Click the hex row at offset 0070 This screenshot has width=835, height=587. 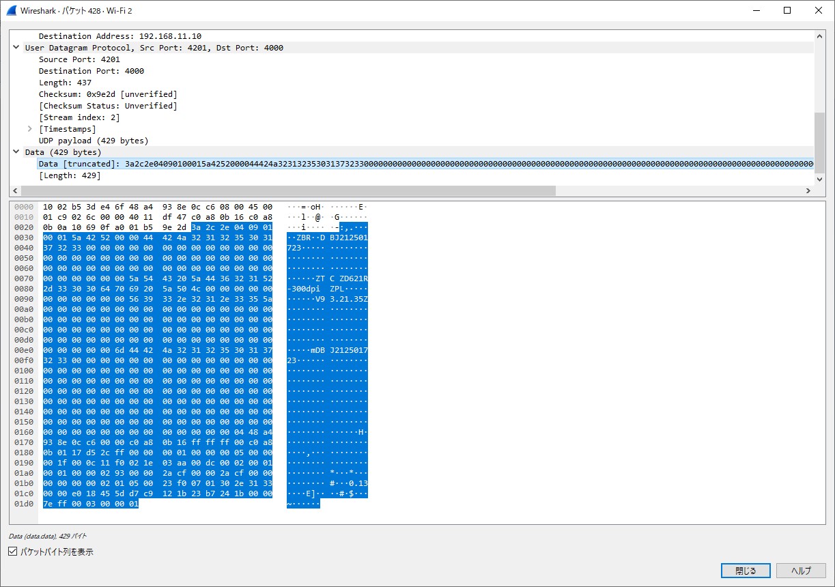[x=157, y=278]
